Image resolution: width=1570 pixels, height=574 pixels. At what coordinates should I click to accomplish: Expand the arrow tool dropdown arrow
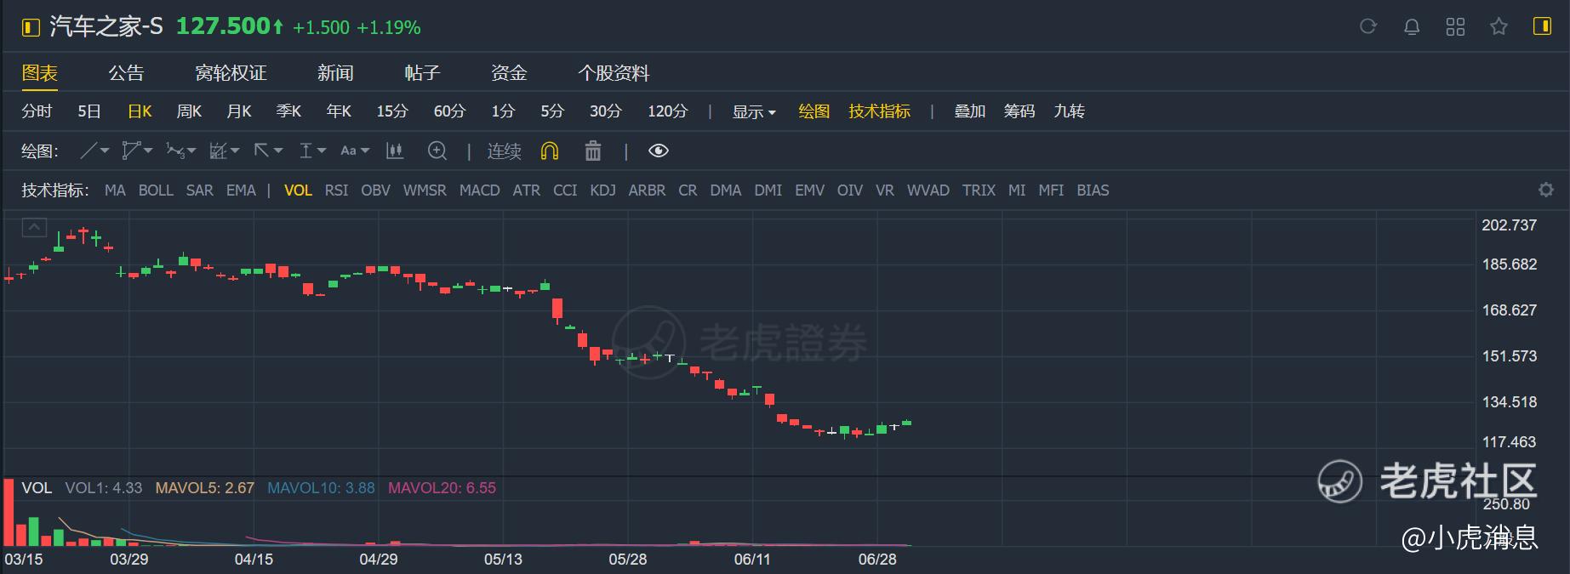coord(278,151)
